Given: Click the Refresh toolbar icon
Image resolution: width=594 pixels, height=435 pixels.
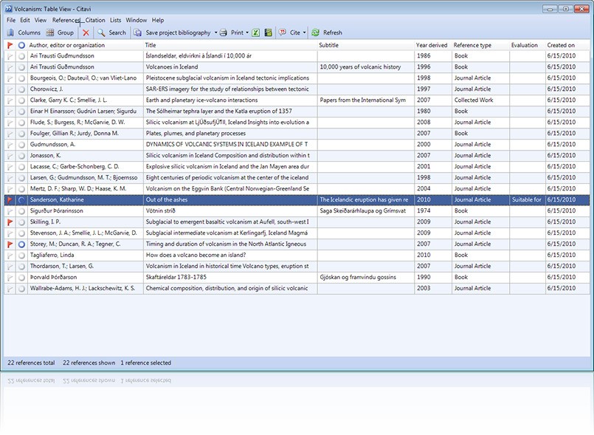Looking at the screenshot, I should point(315,32).
